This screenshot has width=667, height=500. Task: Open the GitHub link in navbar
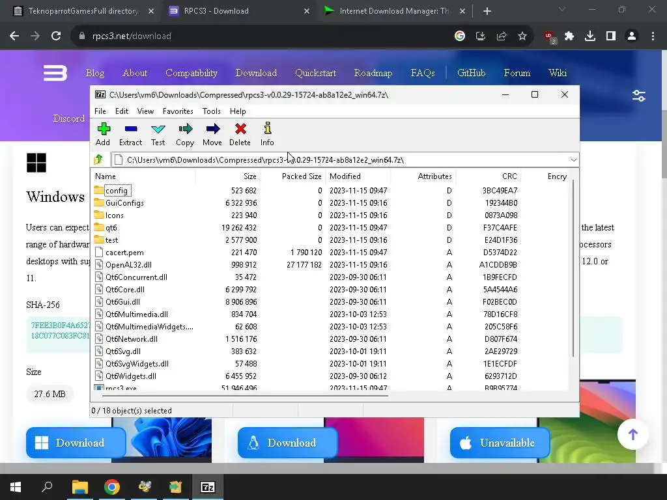pyautogui.click(x=471, y=73)
